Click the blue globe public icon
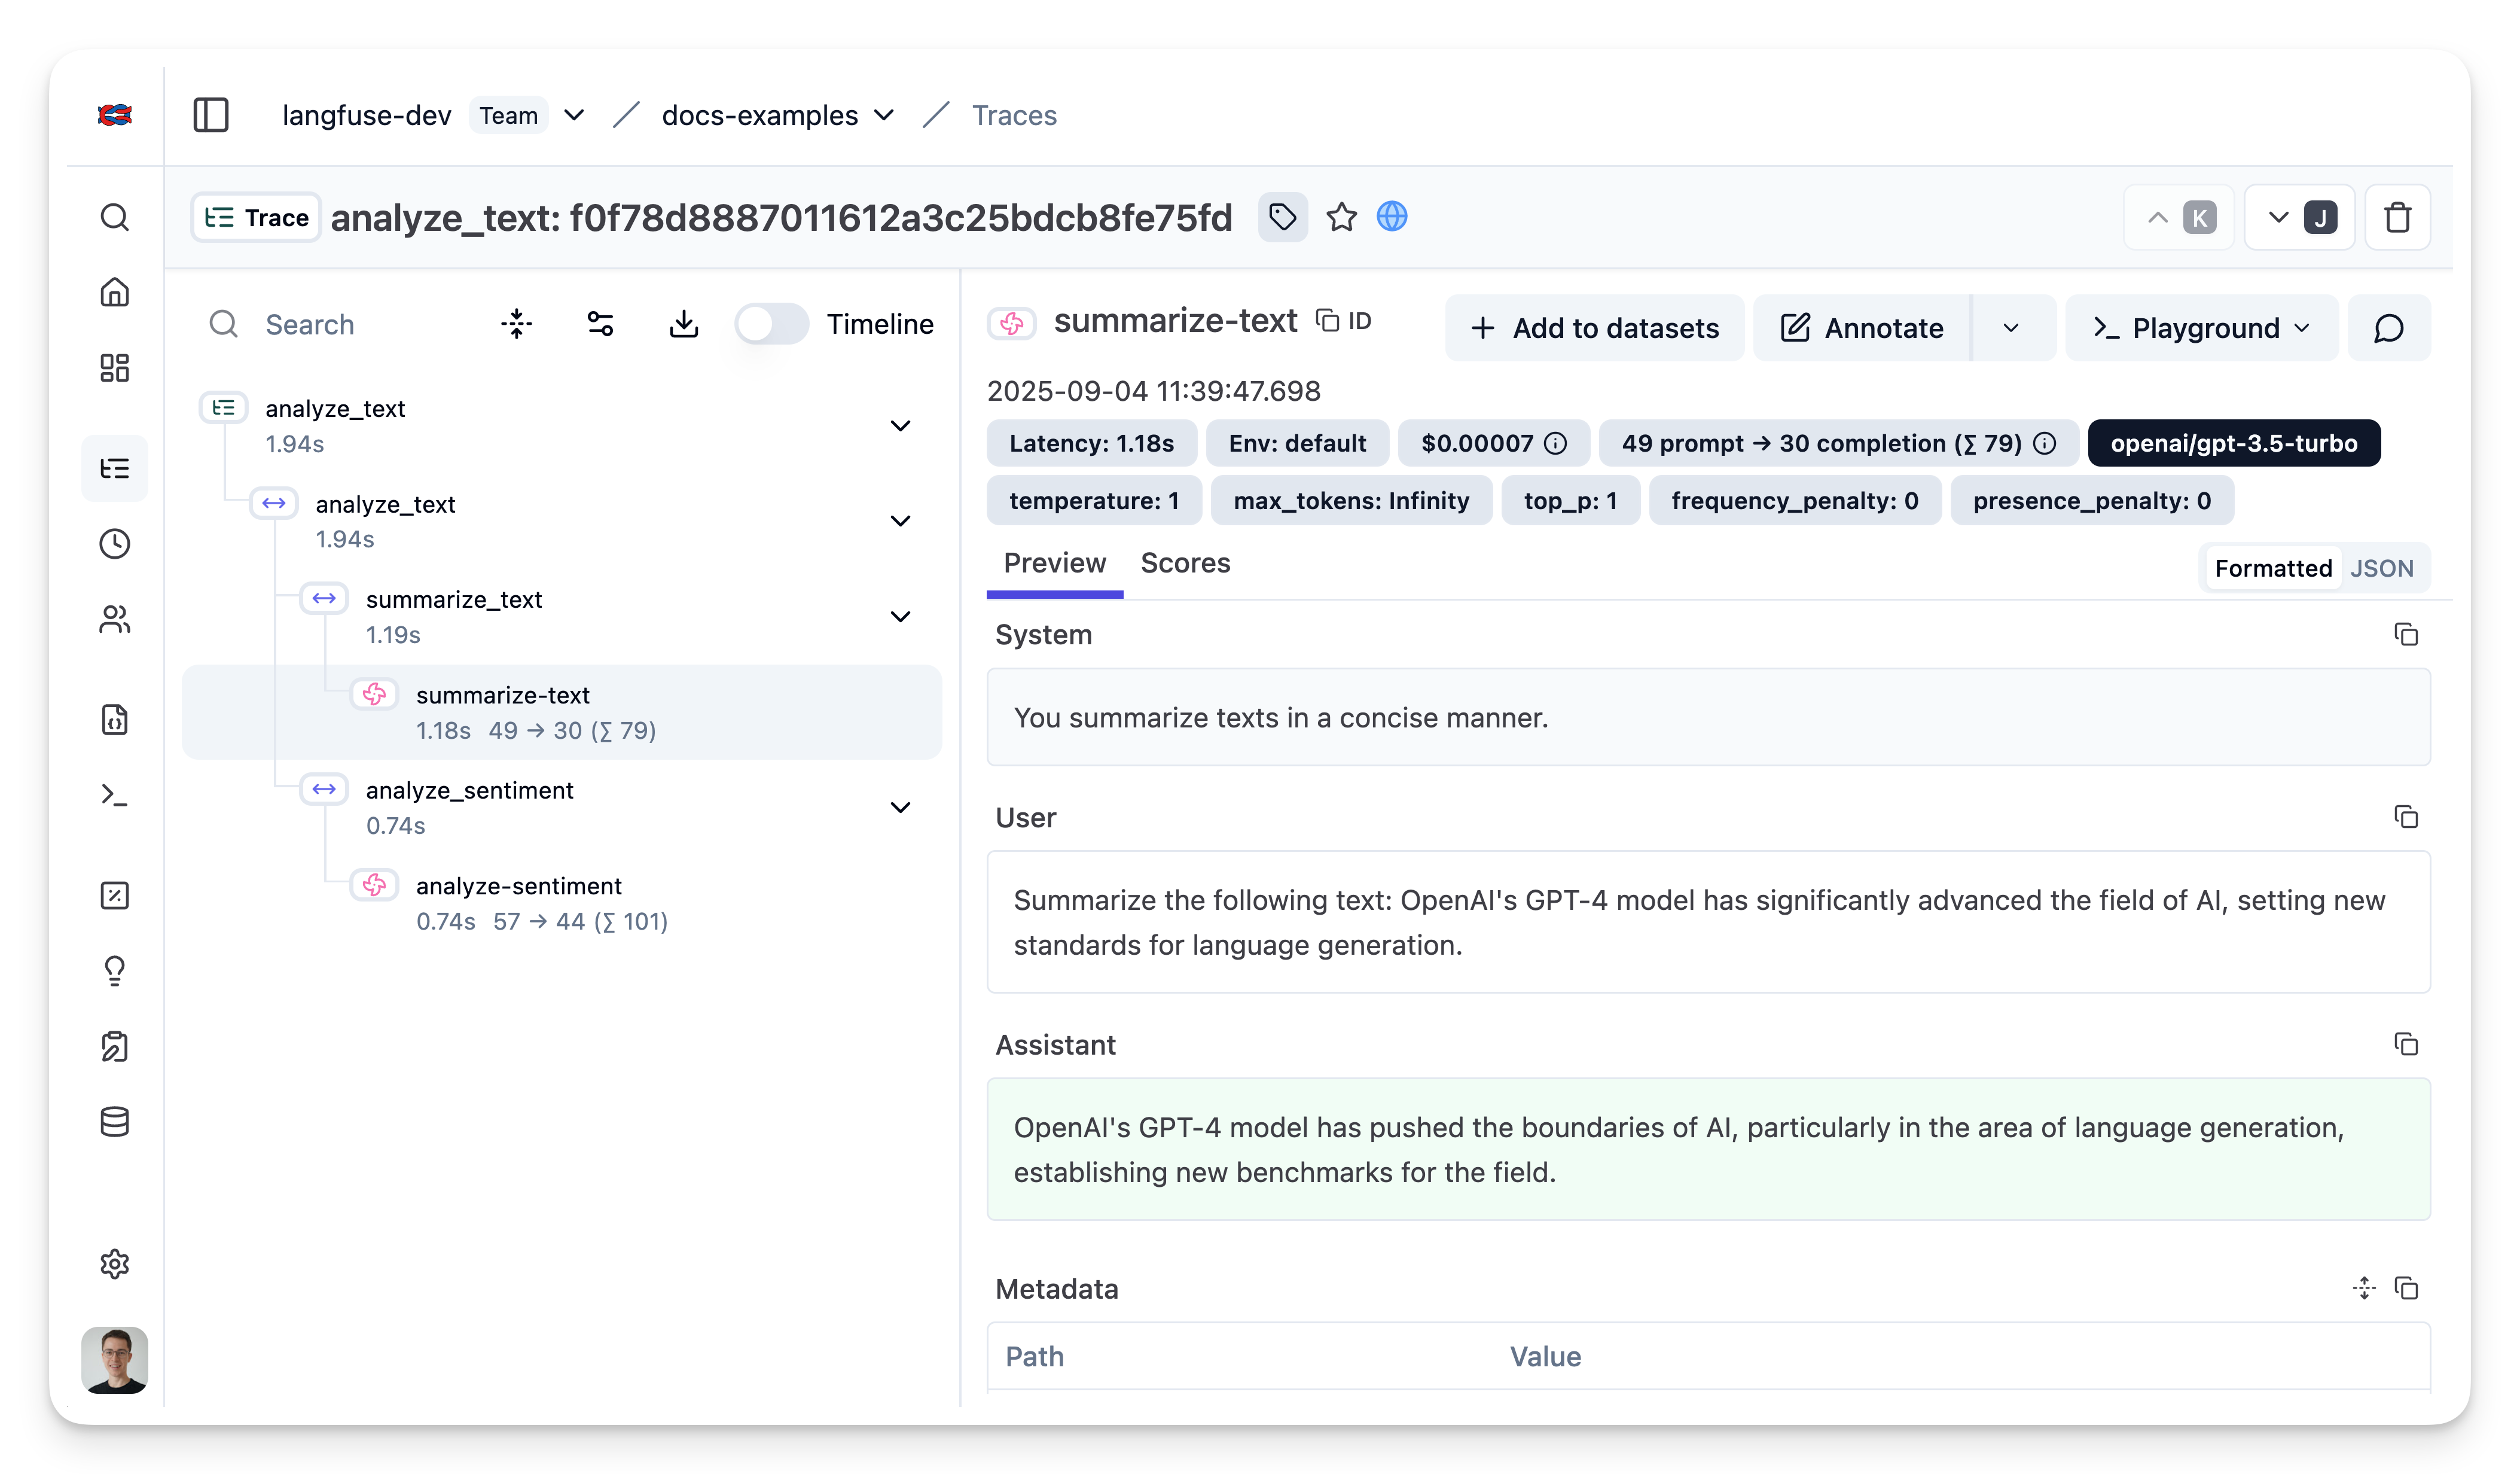The image size is (2520, 1474). coord(1392,216)
